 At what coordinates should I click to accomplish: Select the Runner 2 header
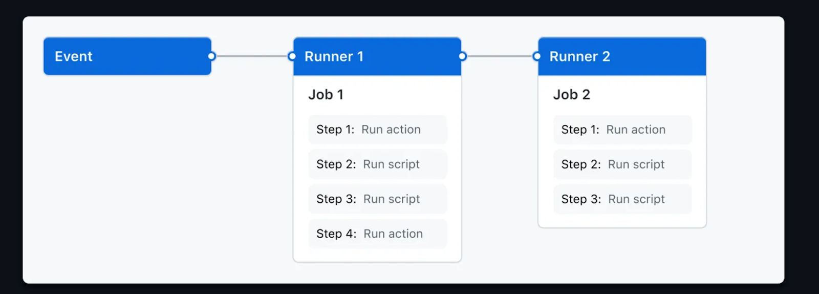point(622,56)
